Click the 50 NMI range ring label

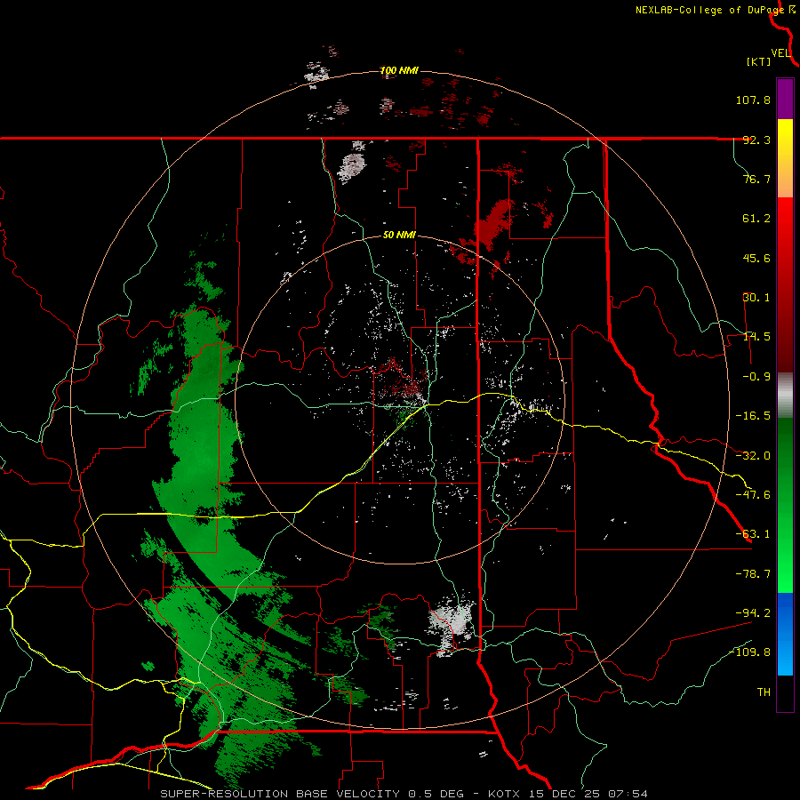click(x=399, y=236)
